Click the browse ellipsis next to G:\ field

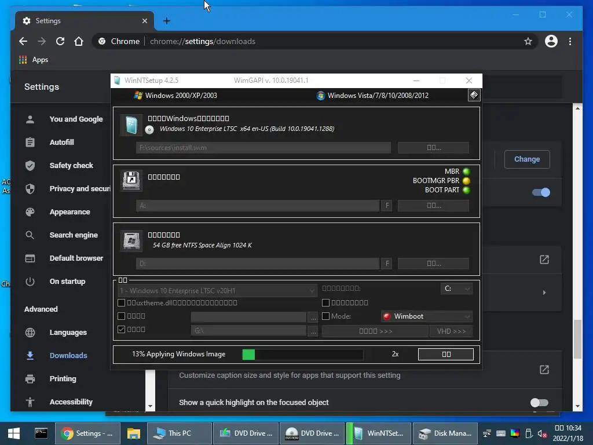[313, 331]
